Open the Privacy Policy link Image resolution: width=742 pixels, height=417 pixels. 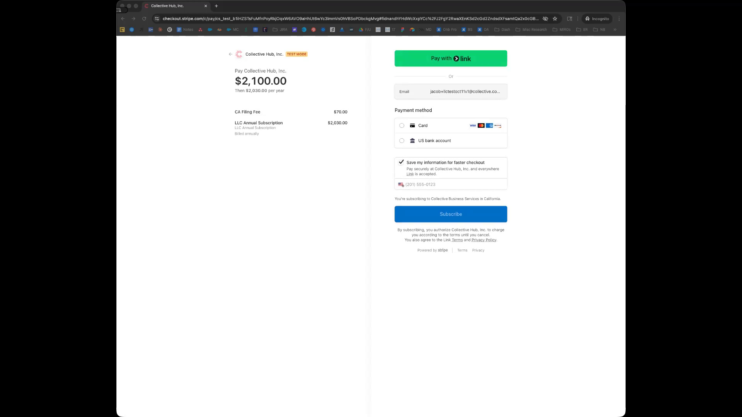tap(484, 240)
